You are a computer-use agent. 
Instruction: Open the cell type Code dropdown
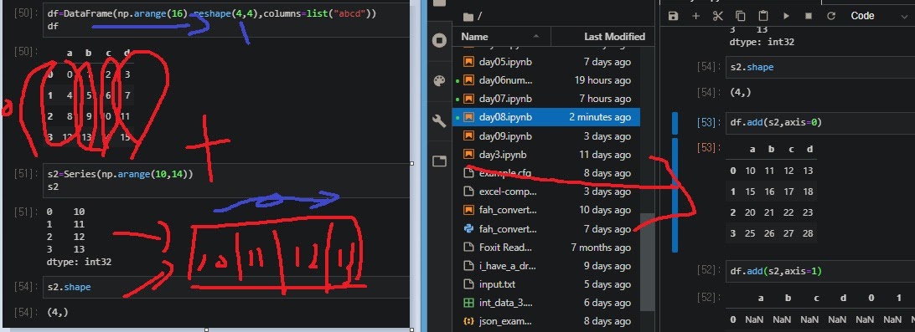click(879, 16)
